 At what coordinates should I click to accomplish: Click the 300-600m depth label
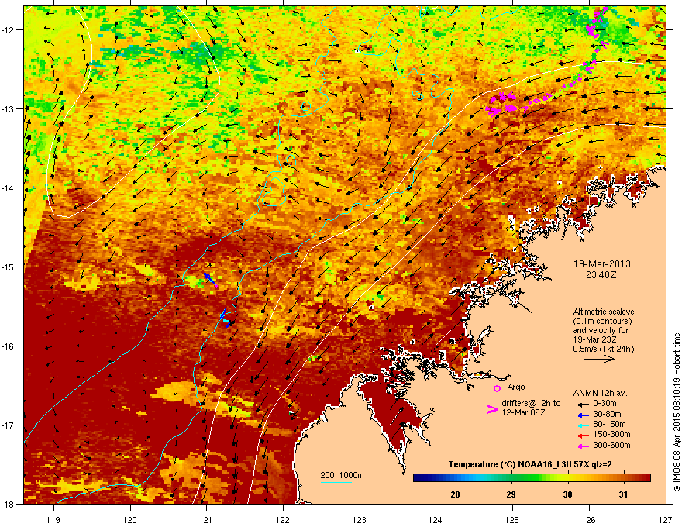(x=611, y=445)
